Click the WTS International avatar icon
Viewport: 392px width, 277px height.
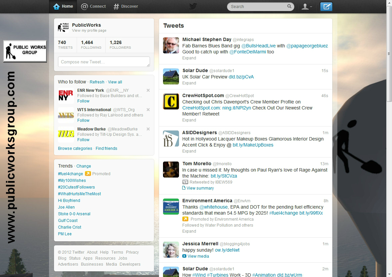click(66, 115)
